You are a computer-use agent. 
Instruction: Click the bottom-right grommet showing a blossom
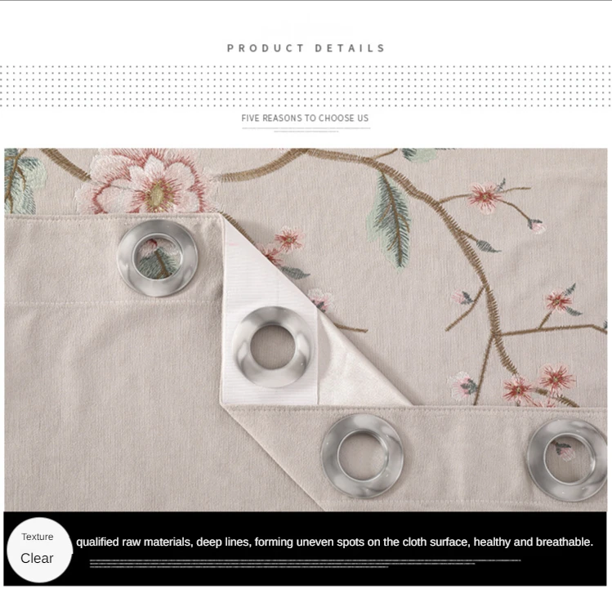tap(568, 460)
